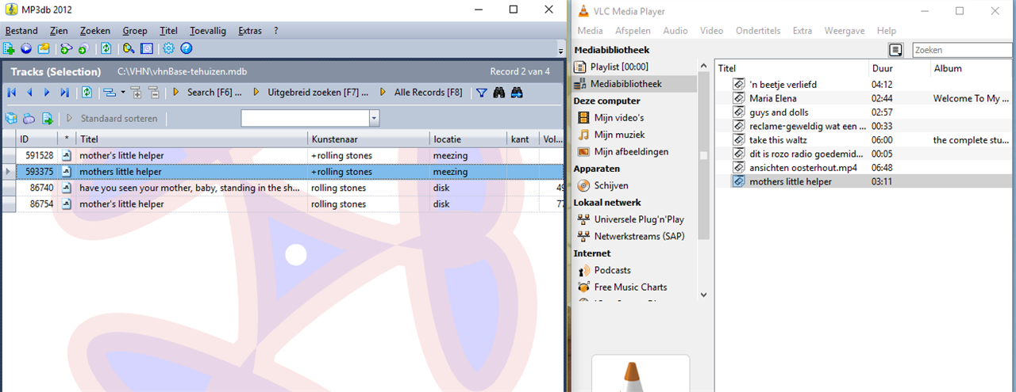Click the binoculars with arrow find-next icon

(x=517, y=93)
